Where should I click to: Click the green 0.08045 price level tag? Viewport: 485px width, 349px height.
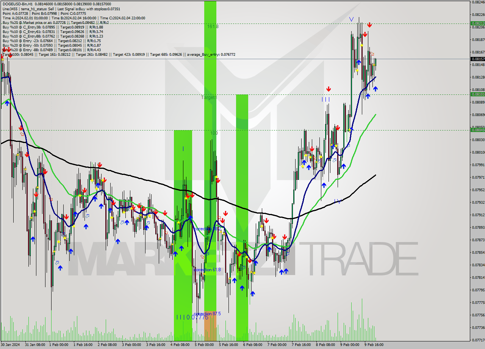(477, 130)
